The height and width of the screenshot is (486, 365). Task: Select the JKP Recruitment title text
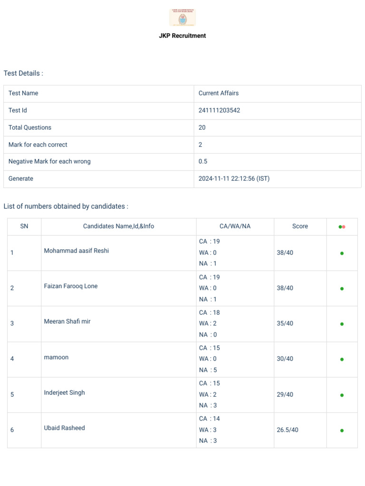tap(182, 36)
